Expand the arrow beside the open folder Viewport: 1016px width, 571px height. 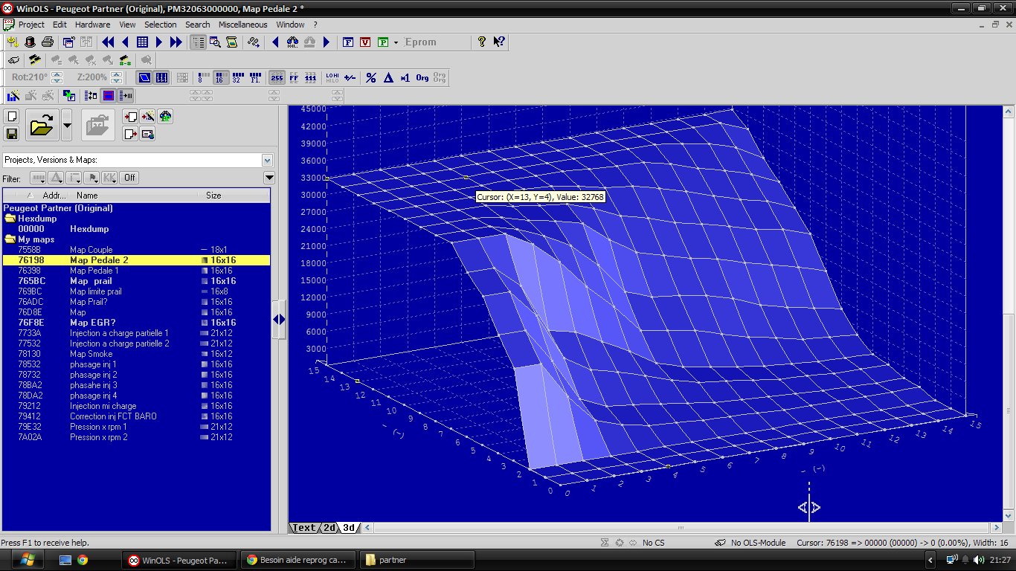point(67,126)
